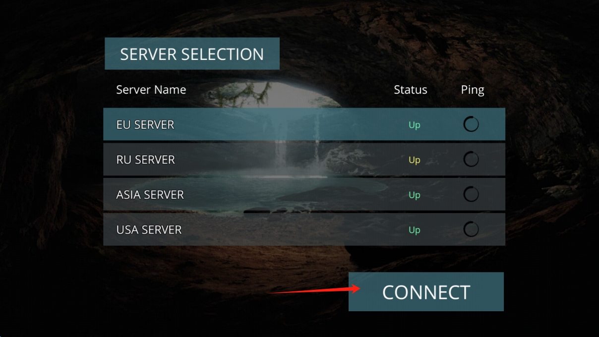Click the RU SERVER ping spinner
This screenshot has width=599, height=337.
click(471, 160)
